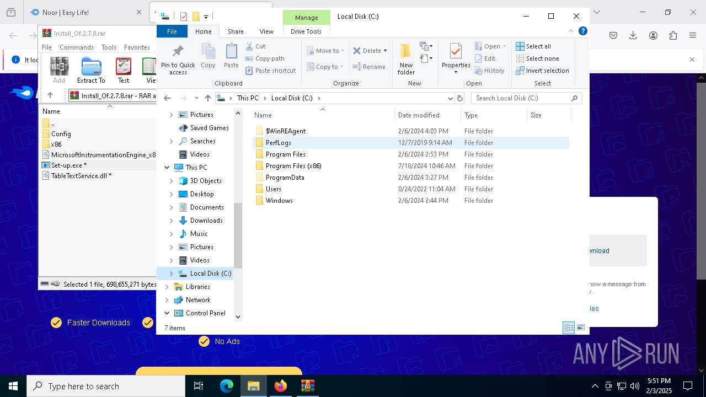Click Extract To in WinRAR toolbar

pyautogui.click(x=91, y=70)
